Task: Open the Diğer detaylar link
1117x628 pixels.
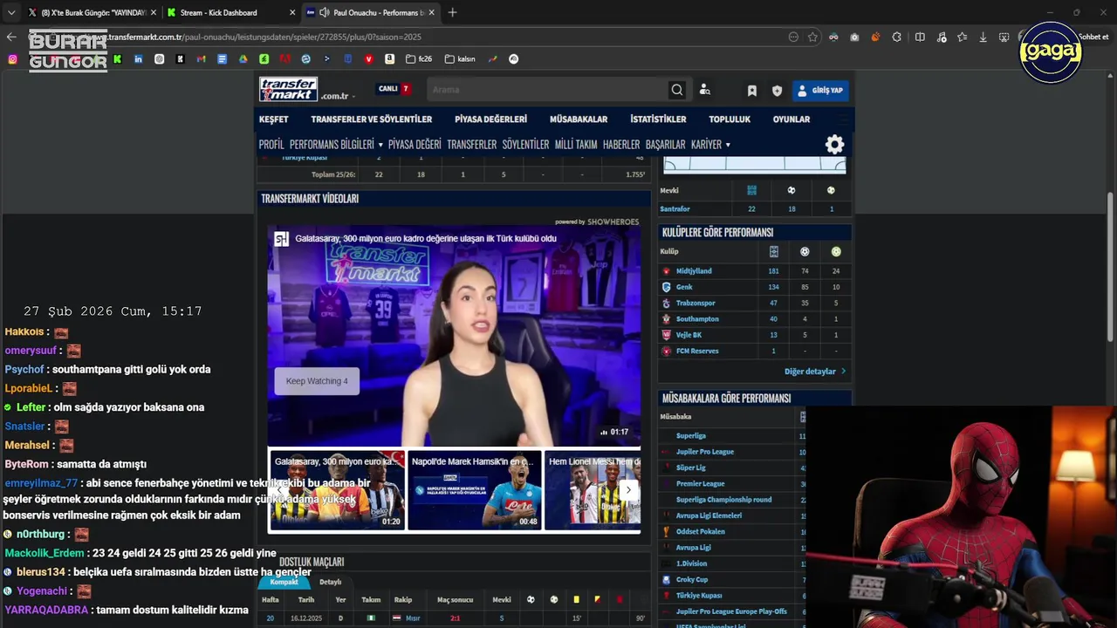Action: pyautogui.click(x=815, y=372)
